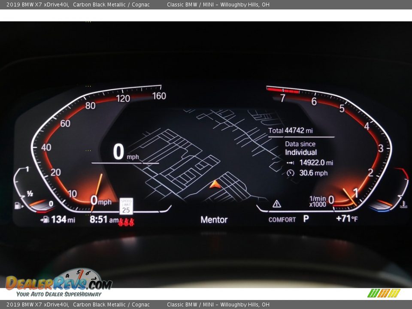Click the trip distance arrow icon
Viewport: 412px width, 309px height.
point(290,163)
